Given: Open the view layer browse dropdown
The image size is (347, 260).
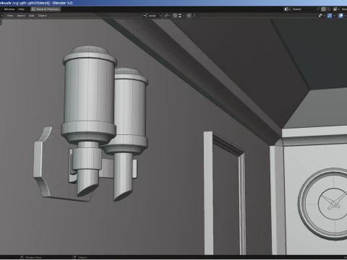Looking at the screenshot, I should click(336, 9).
